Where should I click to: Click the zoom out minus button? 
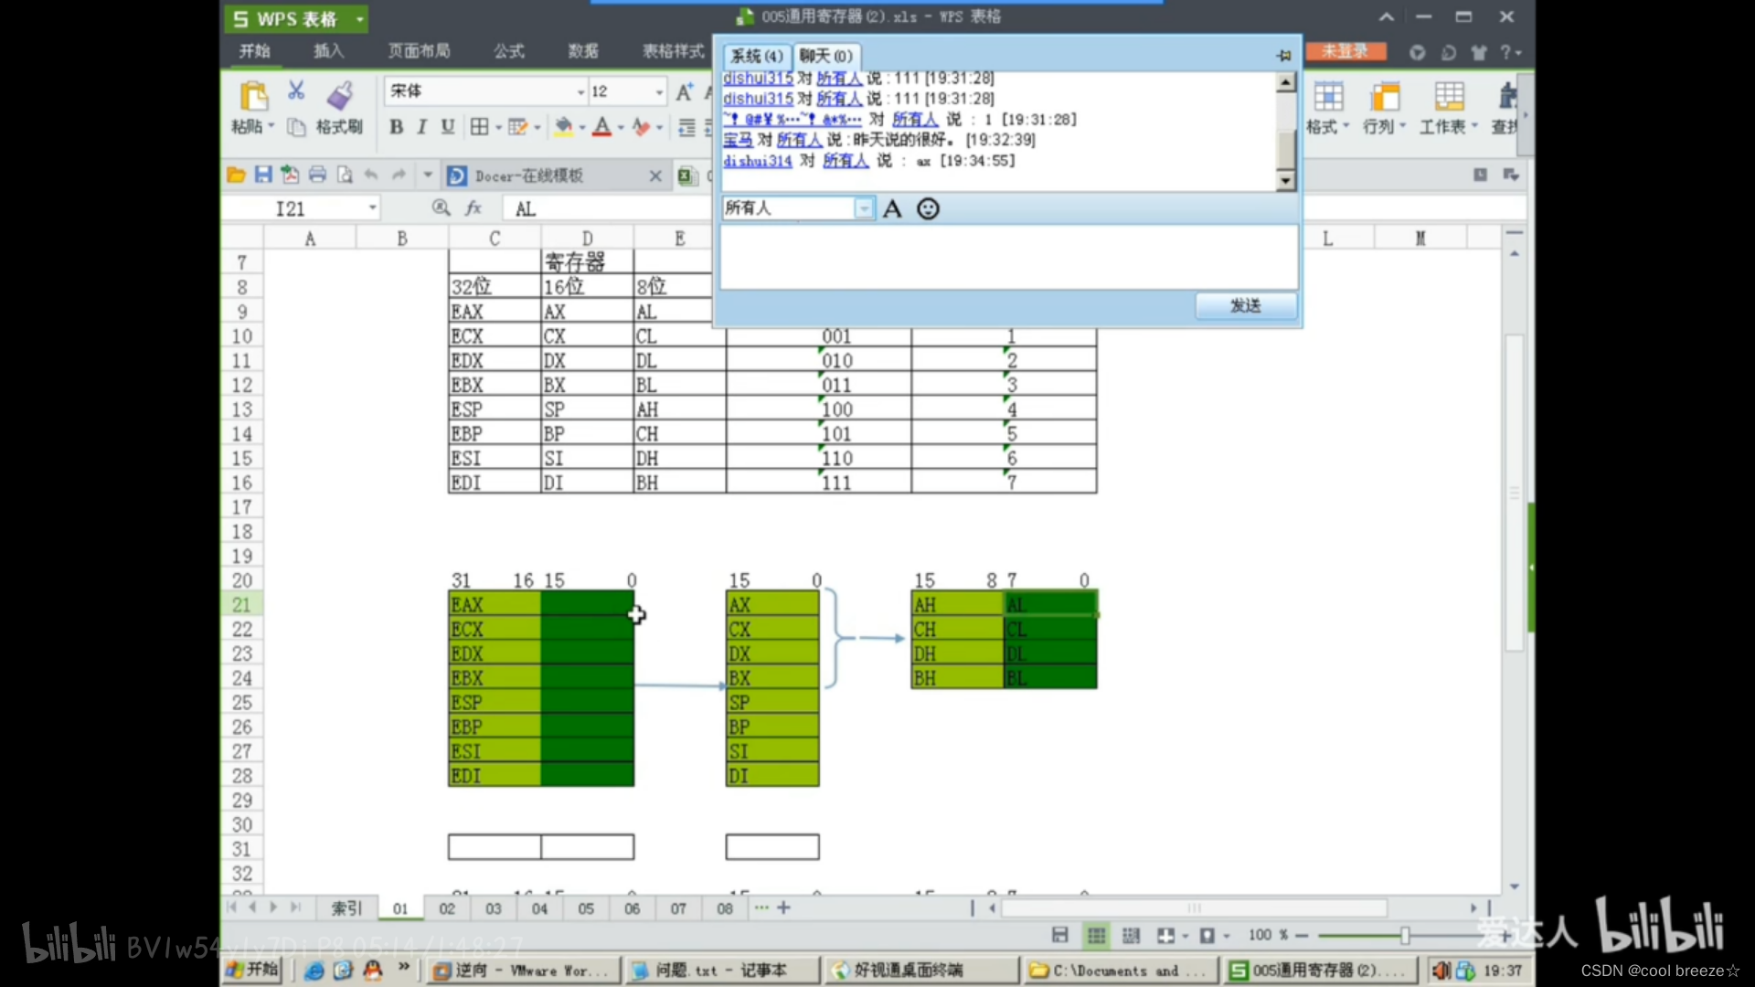(x=1302, y=935)
